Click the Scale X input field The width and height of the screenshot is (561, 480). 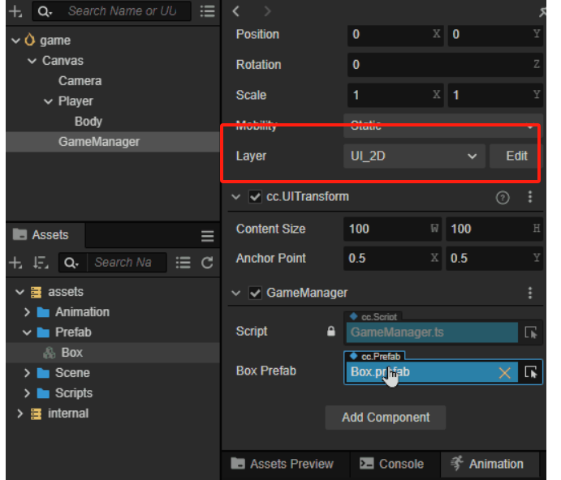395,96
